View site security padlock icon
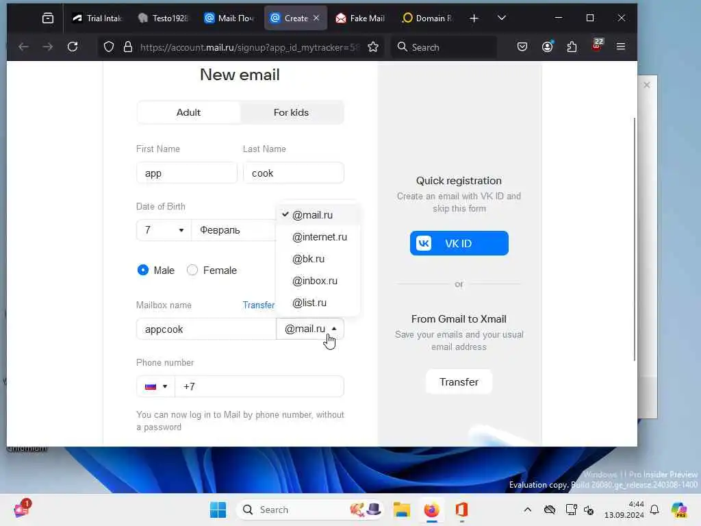Image resolution: width=701 pixels, height=526 pixels. (x=128, y=47)
